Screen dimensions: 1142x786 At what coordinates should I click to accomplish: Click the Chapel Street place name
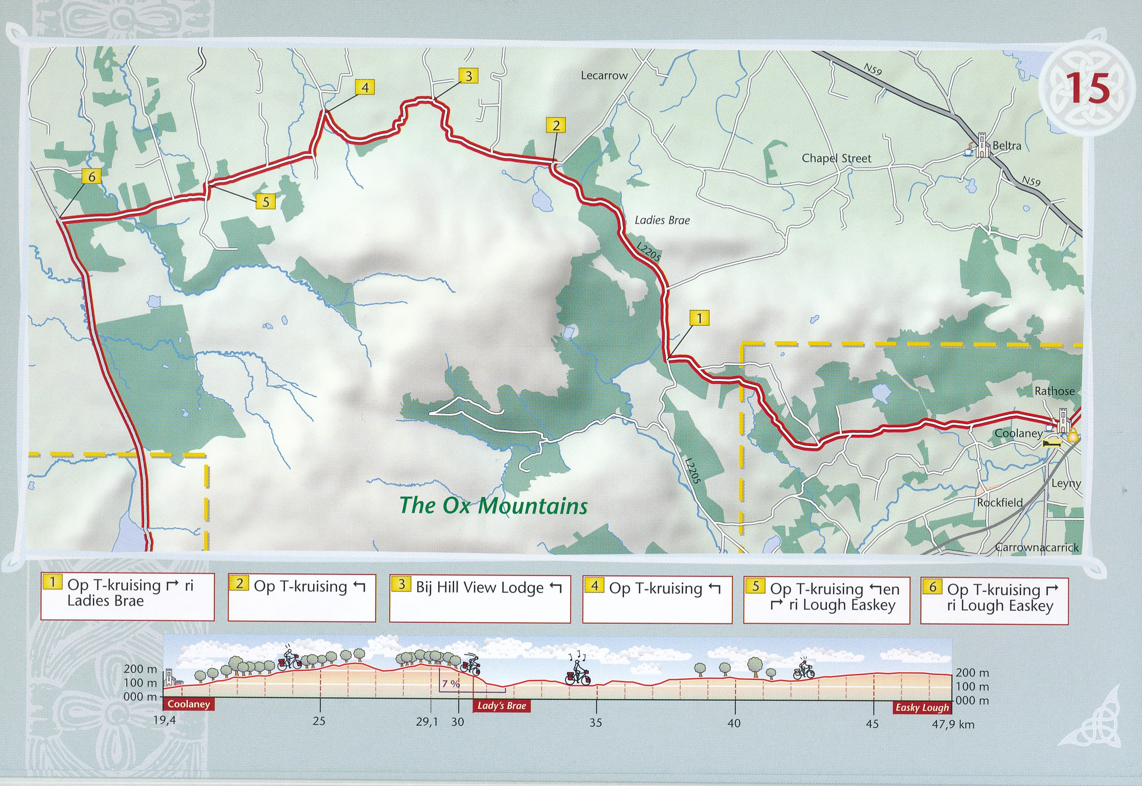(836, 159)
